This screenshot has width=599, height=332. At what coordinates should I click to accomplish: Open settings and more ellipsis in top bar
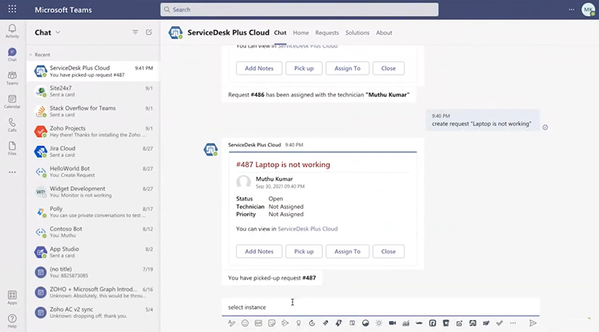[571, 10]
